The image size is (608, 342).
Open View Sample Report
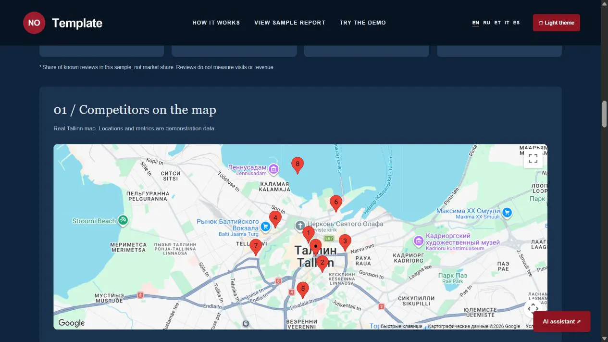[x=290, y=23]
